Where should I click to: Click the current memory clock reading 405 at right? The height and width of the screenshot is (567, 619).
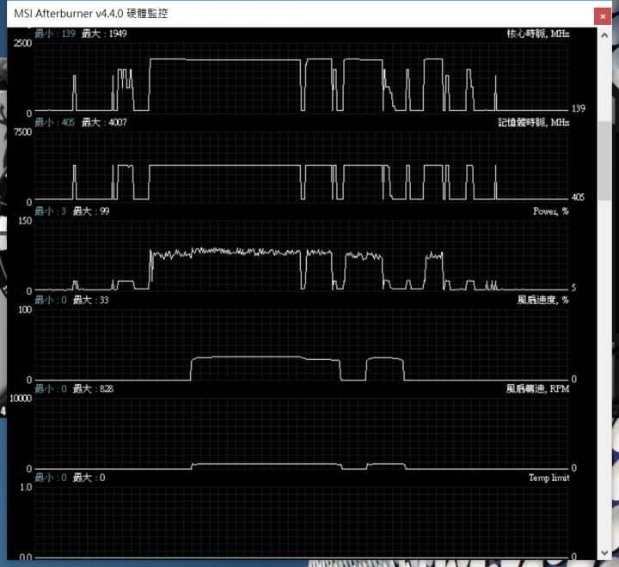(578, 197)
